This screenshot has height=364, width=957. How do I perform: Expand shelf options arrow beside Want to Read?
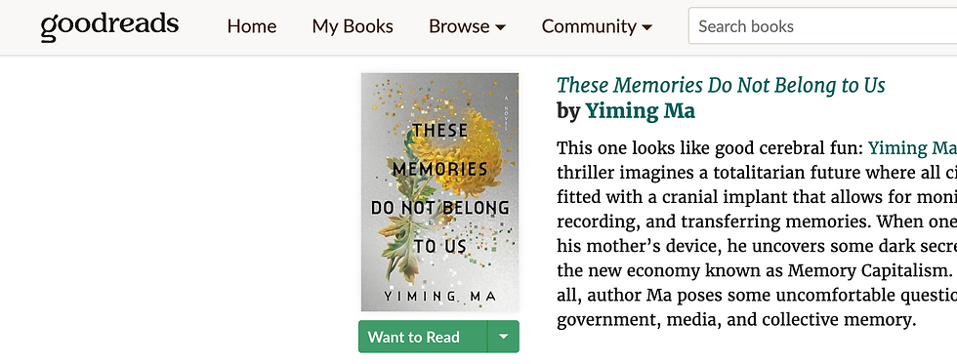504,337
